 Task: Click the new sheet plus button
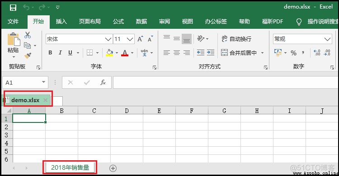[113, 168]
